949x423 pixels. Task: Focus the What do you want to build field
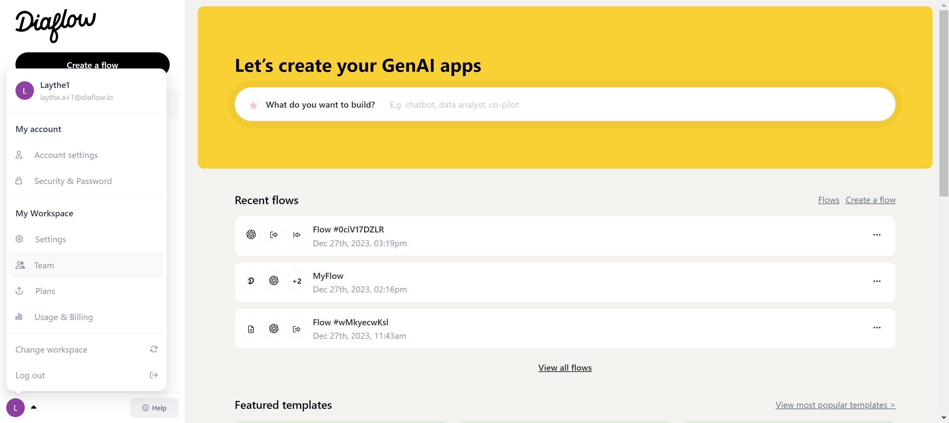(626, 105)
